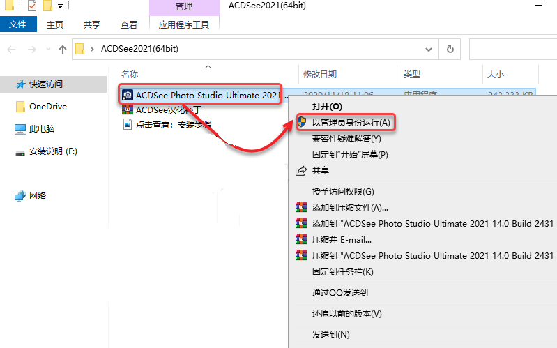Open 网络 in the navigation pane

point(38,195)
